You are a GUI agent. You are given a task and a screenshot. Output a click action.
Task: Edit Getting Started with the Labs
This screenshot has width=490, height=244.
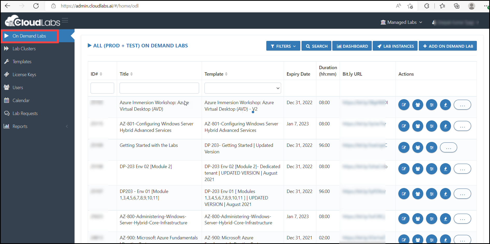click(x=404, y=148)
